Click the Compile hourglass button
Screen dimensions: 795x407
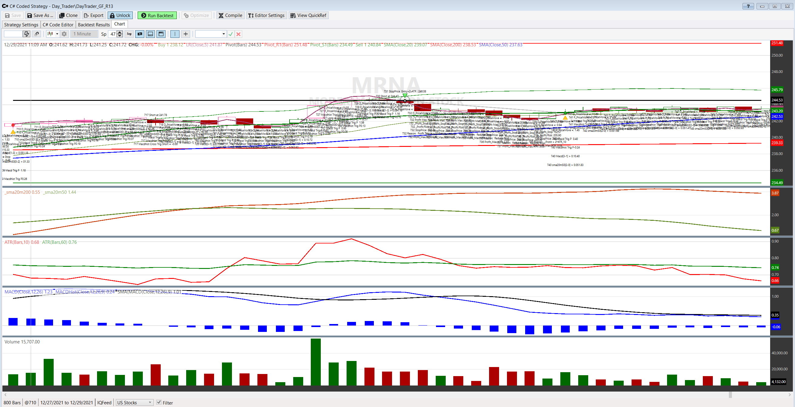230,15
